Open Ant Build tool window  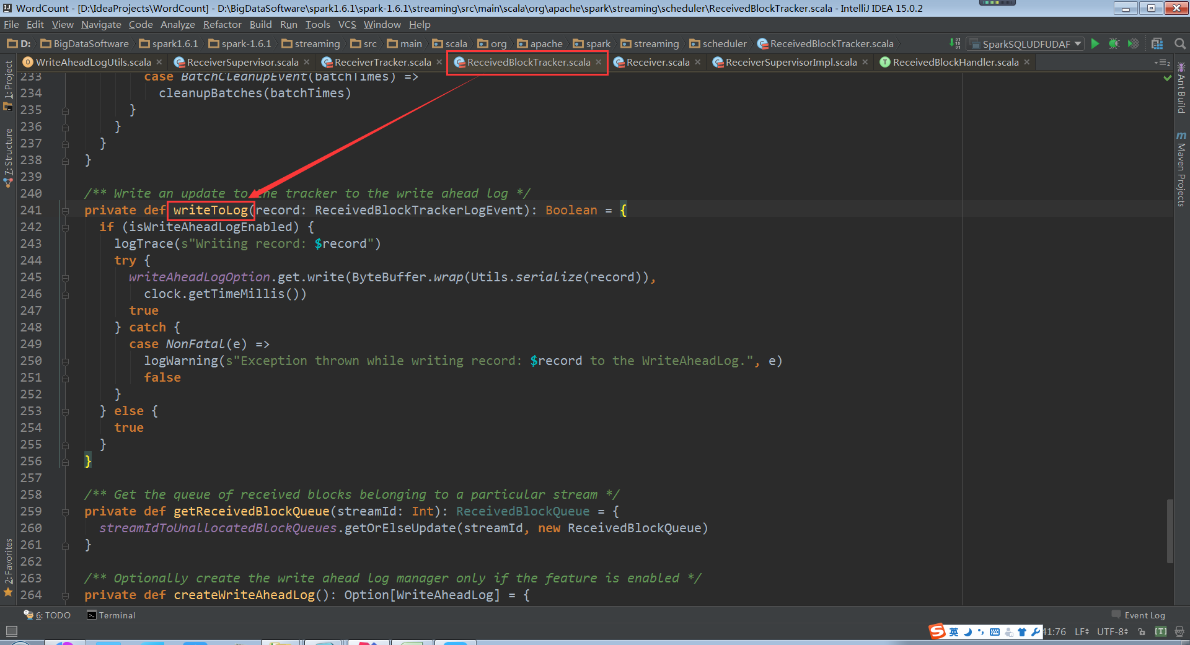1181,87
